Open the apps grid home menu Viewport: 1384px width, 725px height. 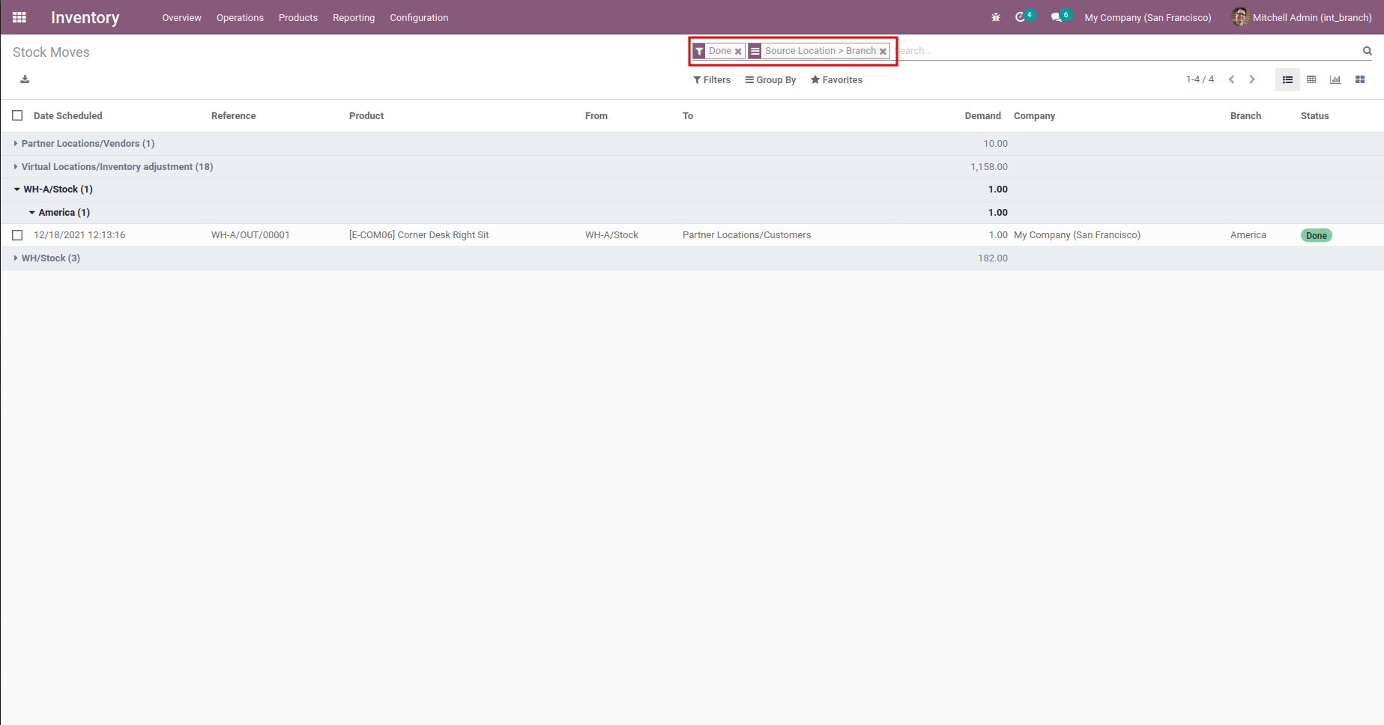click(19, 17)
